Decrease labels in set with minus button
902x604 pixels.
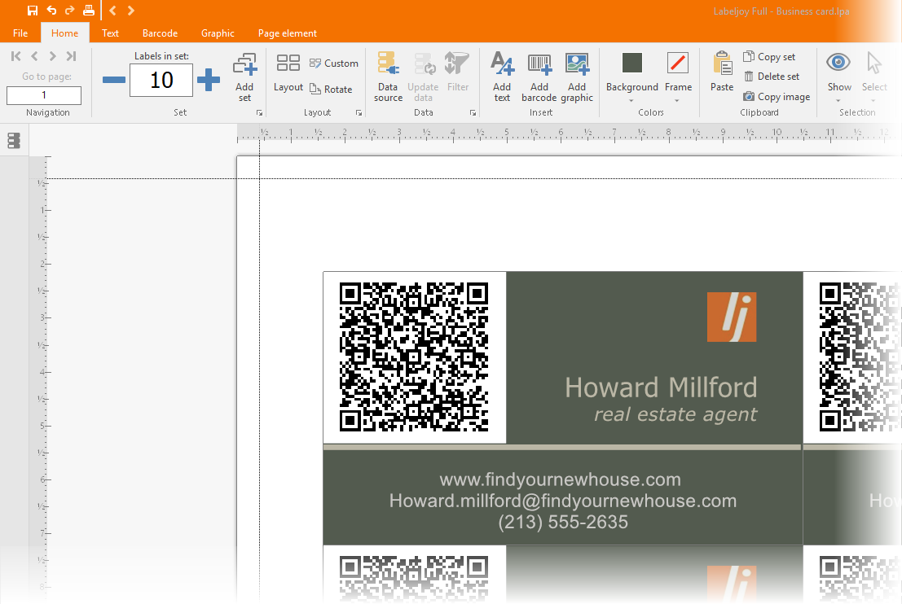coord(114,80)
